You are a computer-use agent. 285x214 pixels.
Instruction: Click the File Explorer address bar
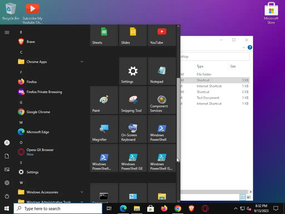pyautogui.click(x=215, y=57)
